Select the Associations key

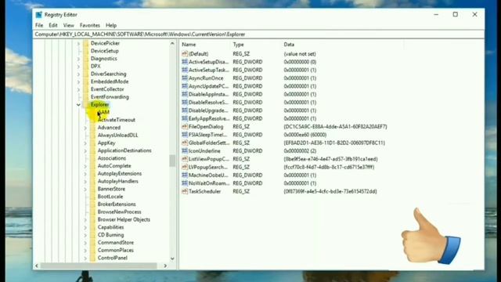[x=111, y=158]
